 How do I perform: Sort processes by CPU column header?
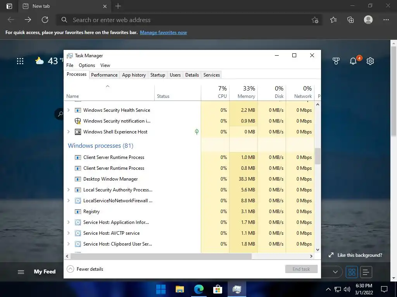pos(215,92)
